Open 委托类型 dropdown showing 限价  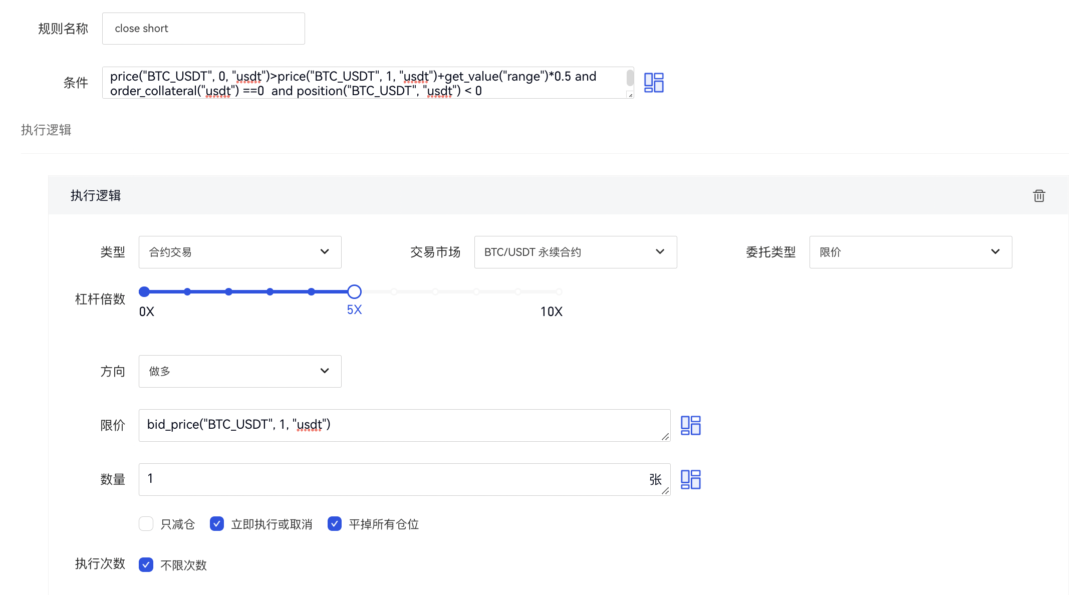pyautogui.click(x=910, y=252)
